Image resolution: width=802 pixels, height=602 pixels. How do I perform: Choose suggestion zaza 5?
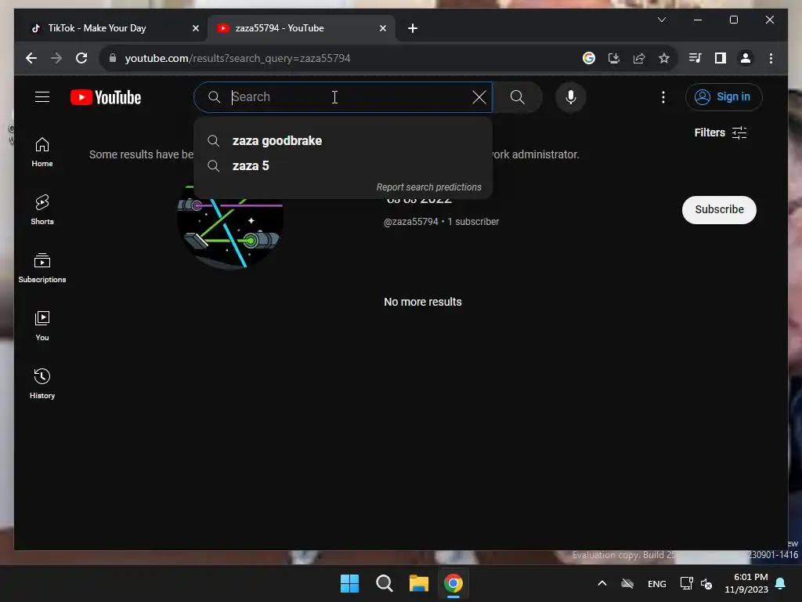point(343,166)
